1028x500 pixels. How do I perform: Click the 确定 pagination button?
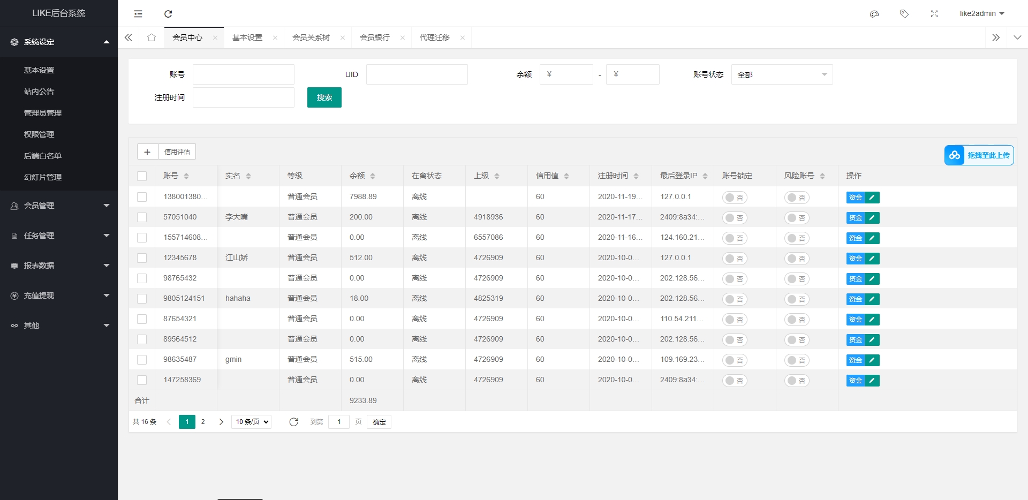[379, 422]
